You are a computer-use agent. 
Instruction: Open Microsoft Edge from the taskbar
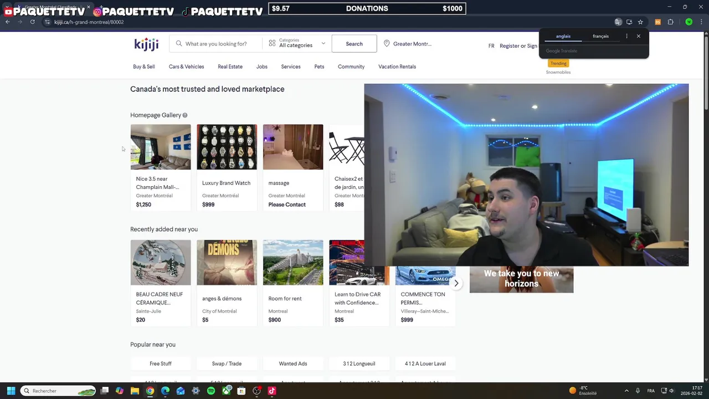pyautogui.click(x=165, y=391)
